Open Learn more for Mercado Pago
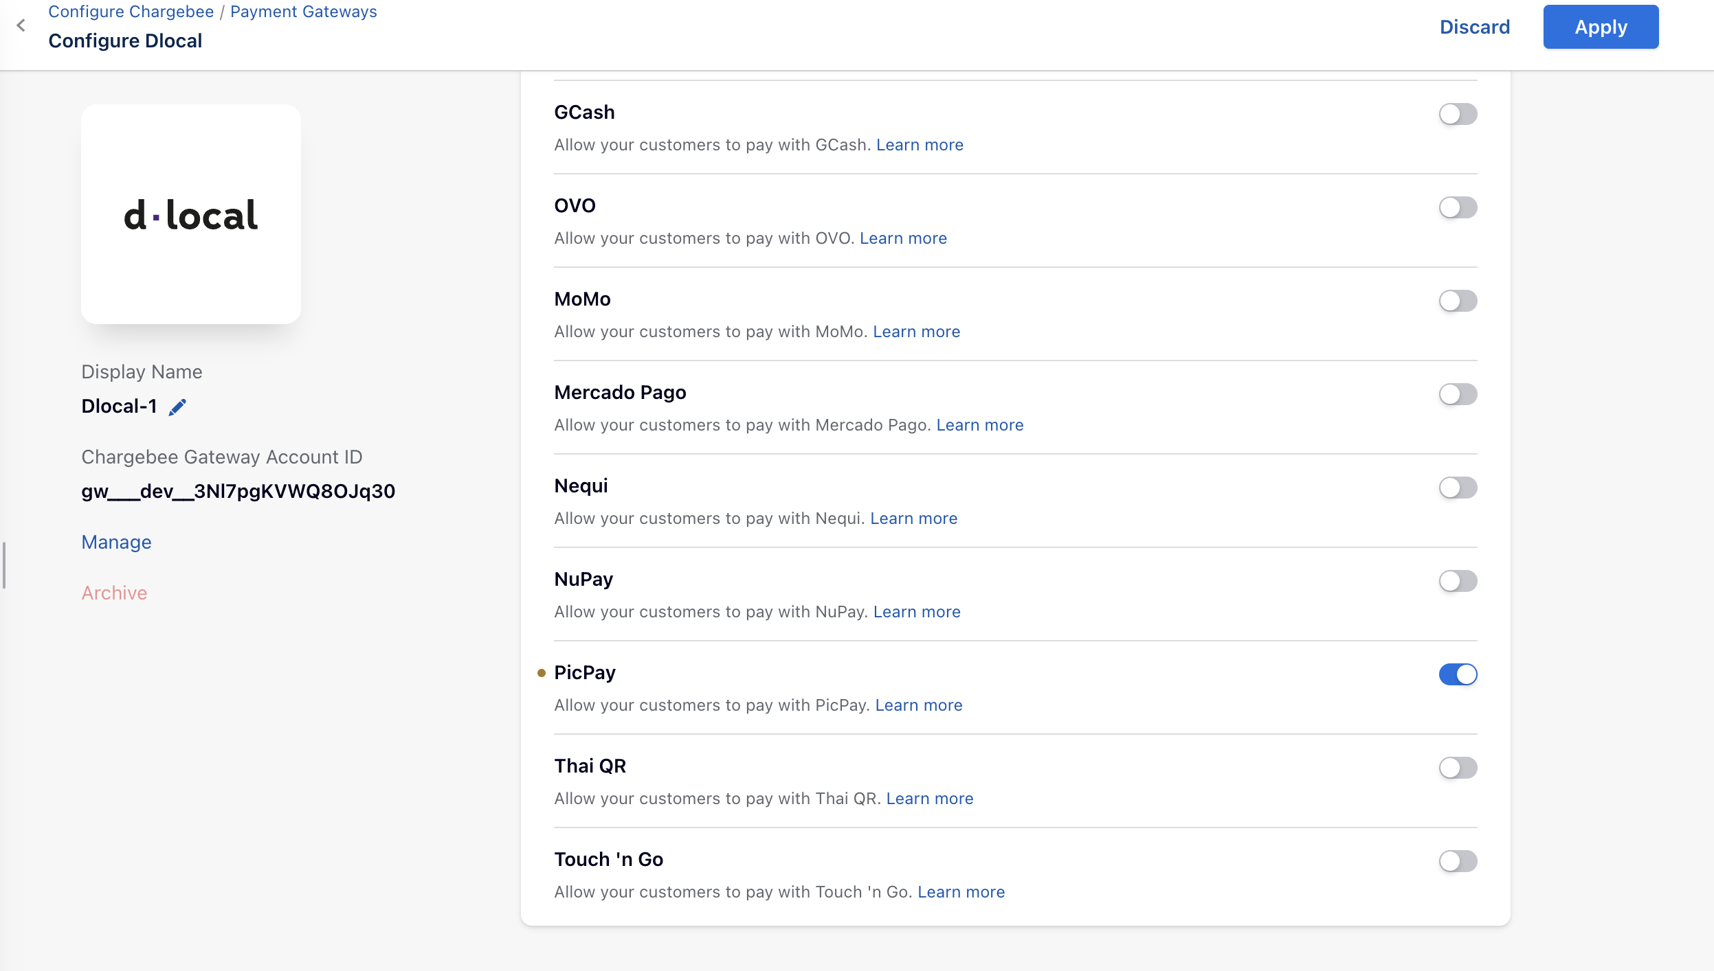Image resolution: width=1714 pixels, height=971 pixels. (980, 425)
